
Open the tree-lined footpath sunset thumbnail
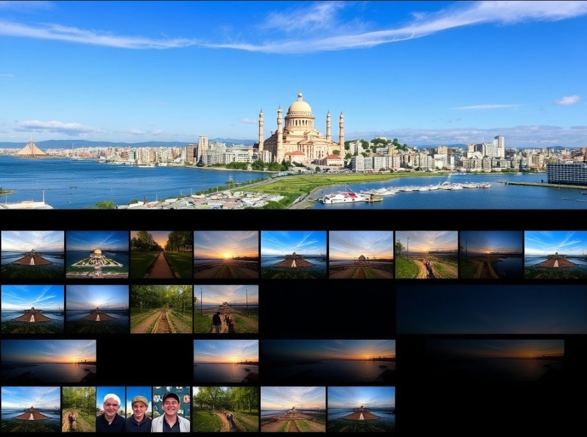coord(161,254)
